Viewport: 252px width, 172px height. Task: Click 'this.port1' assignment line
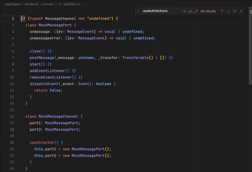73,149
